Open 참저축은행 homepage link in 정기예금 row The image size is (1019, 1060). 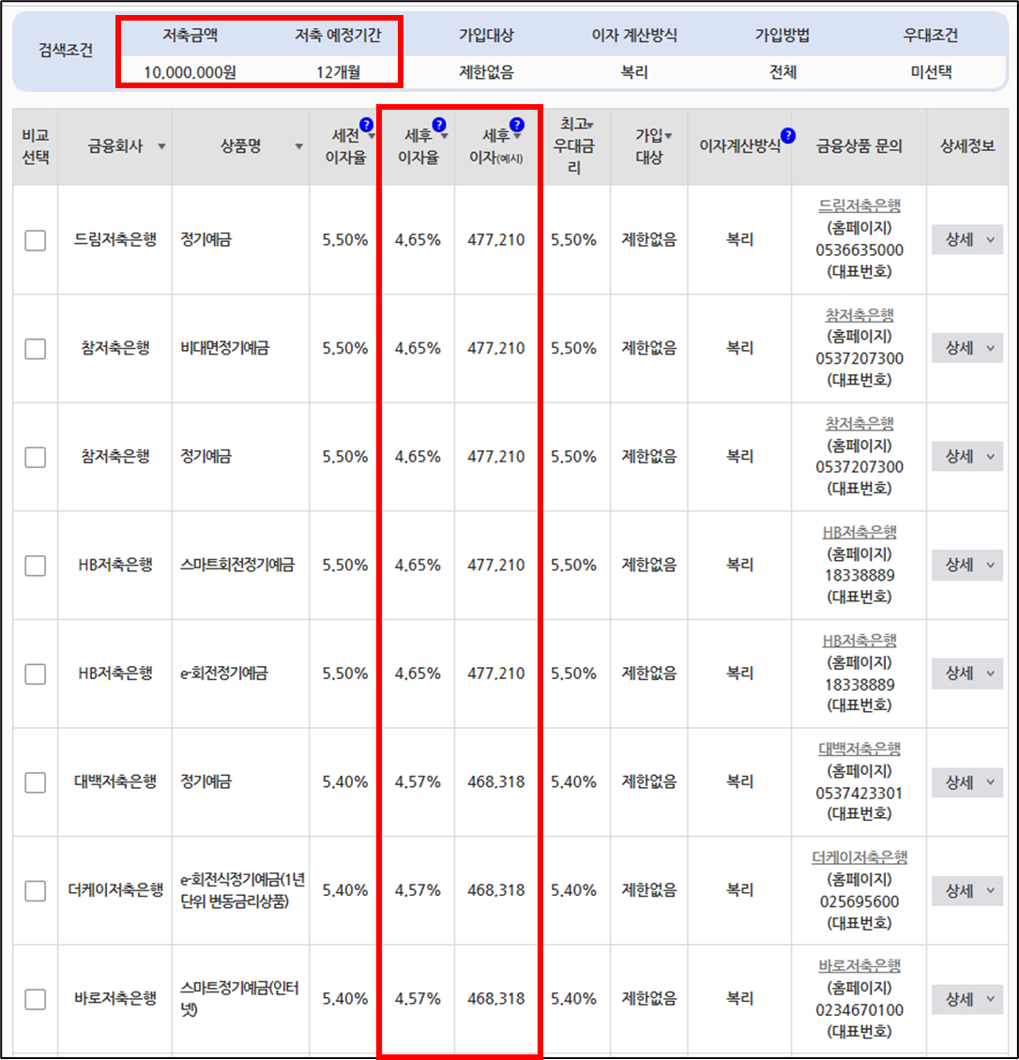point(859,423)
